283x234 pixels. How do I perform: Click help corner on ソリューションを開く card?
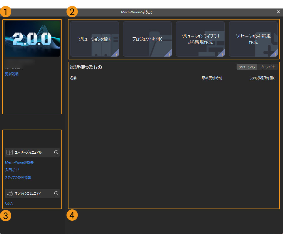(x=116, y=54)
